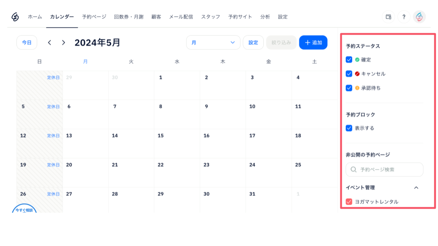Select May 18 on the calendar
Viewport: 438px width, 246px height.
(314, 143)
